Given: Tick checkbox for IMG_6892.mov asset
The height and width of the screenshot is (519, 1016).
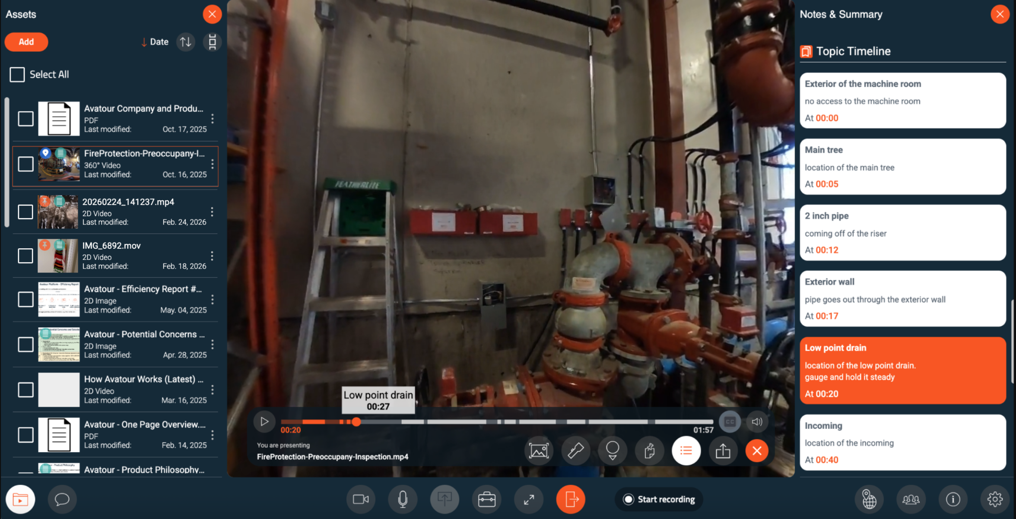Looking at the screenshot, I should coord(25,256).
